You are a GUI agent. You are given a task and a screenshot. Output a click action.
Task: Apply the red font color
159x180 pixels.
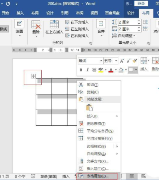[111, 70]
